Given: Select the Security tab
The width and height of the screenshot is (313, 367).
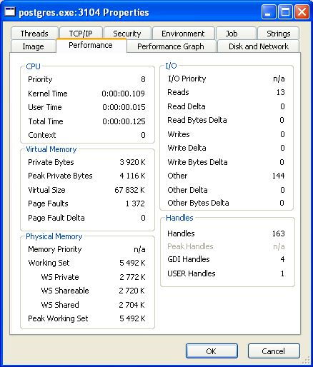Looking at the screenshot, I should click(x=127, y=34).
